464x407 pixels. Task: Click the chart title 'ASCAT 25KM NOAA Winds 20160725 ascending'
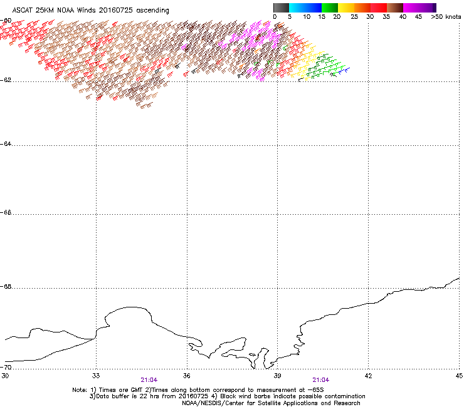[x=90, y=11]
